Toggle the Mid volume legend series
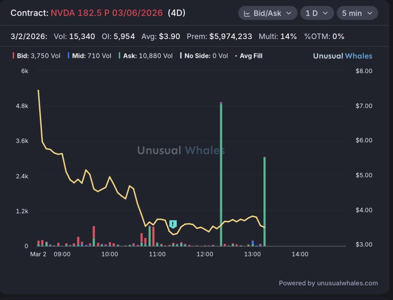The height and width of the screenshot is (300, 393). (89, 55)
